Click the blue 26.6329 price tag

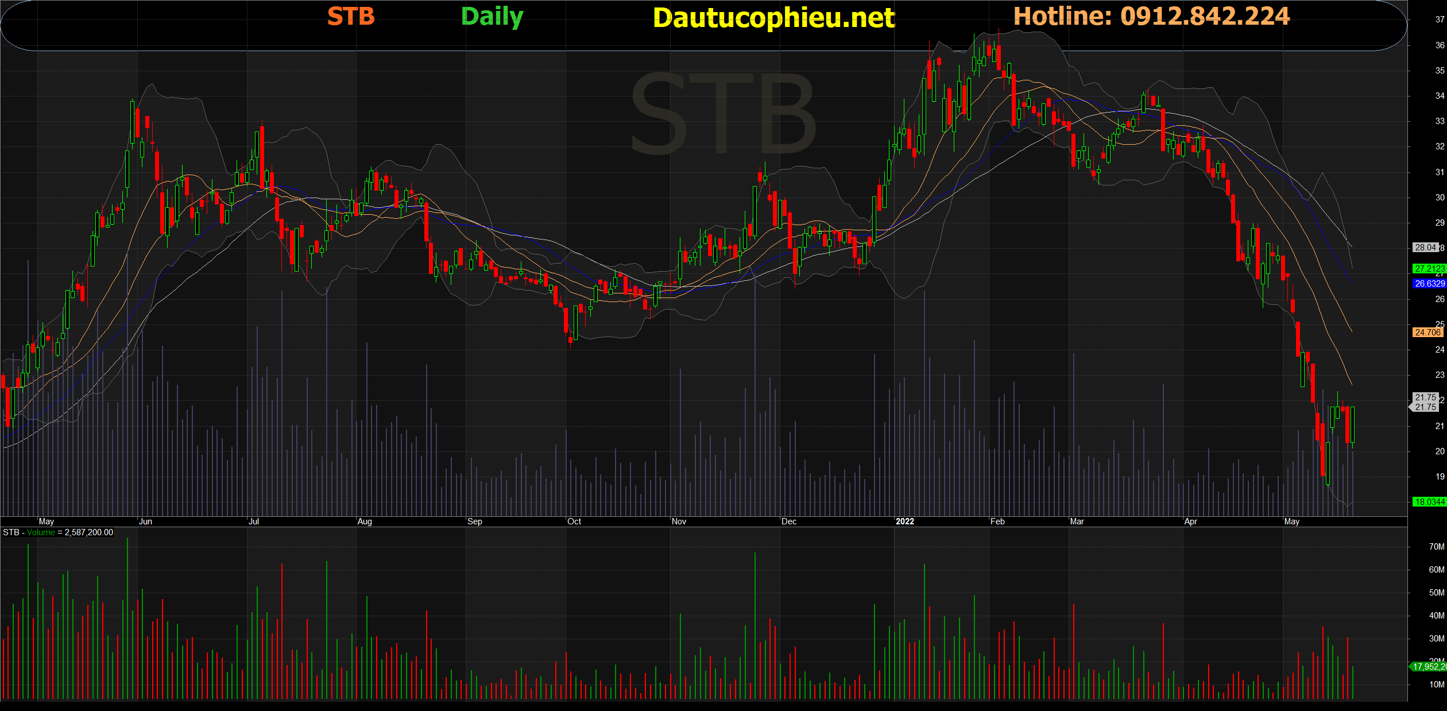click(1429, 284)
